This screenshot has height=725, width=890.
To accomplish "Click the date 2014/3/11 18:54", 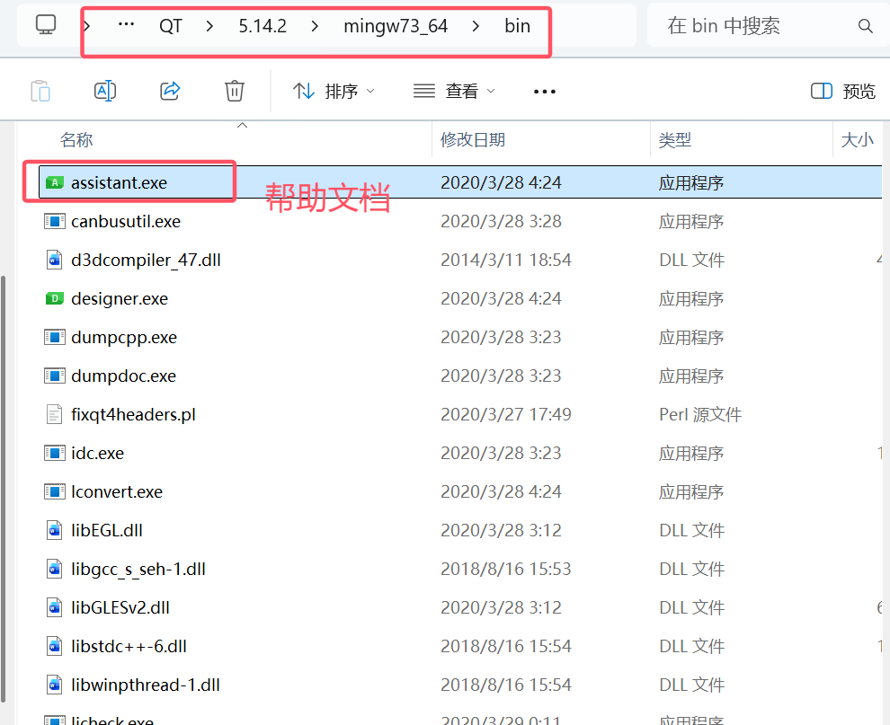I will click(x=506, y=260).
